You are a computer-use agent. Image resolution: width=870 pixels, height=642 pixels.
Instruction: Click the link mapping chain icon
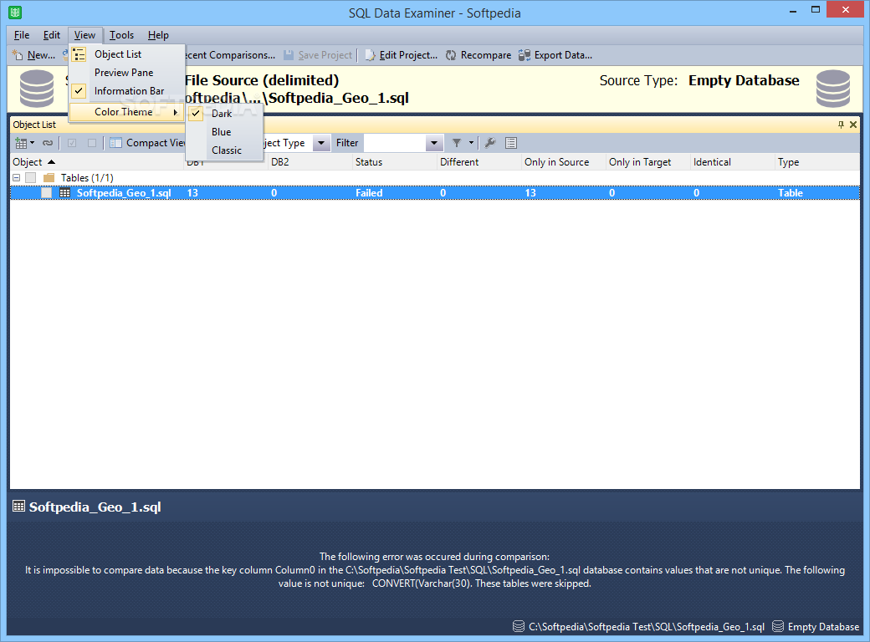(48, 143)
